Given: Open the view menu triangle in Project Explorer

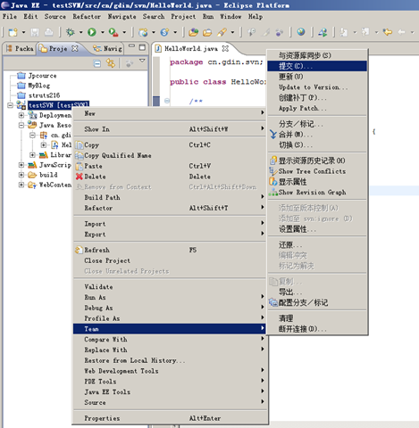Looking at the screenshot, I should tap(142, 61).
